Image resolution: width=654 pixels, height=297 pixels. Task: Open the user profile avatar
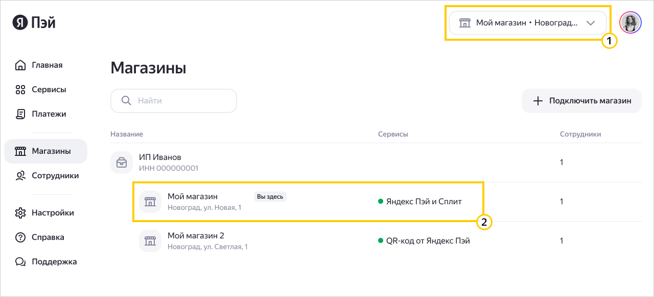click(x=629, y=23)
